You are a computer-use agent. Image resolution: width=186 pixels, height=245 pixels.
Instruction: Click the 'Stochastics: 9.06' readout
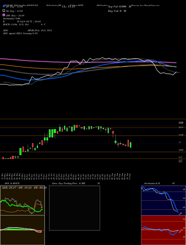click(x=11, y=19)
